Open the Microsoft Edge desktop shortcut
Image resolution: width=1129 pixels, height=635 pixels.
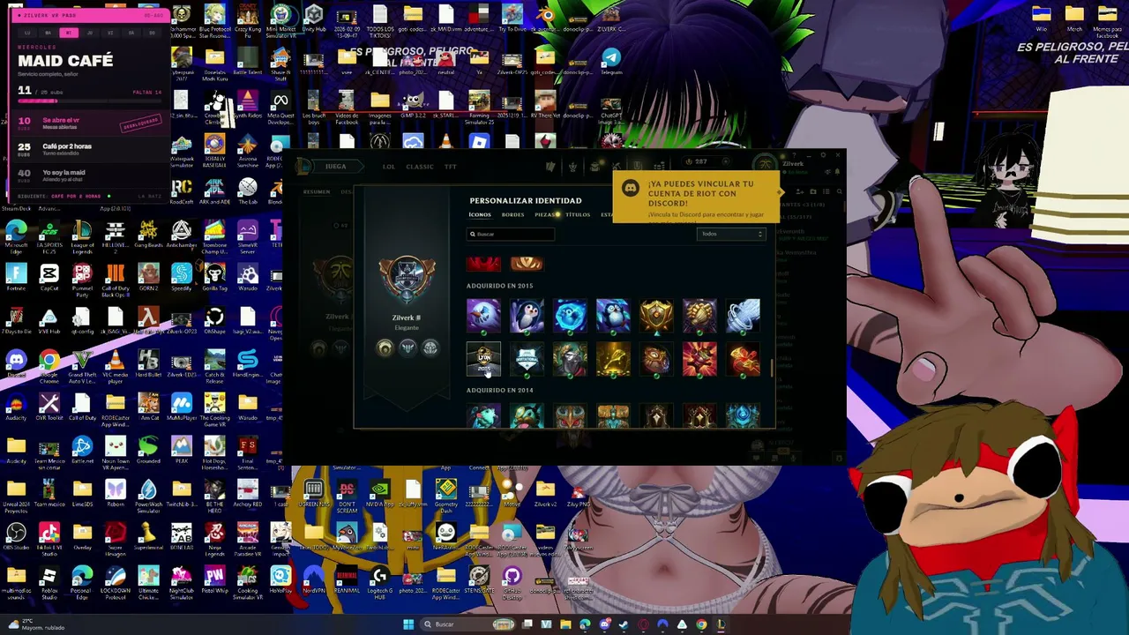click(x=16, y=235)
